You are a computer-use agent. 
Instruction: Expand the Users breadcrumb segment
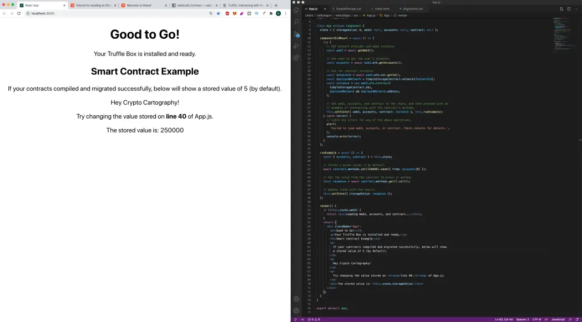point(309,16)
